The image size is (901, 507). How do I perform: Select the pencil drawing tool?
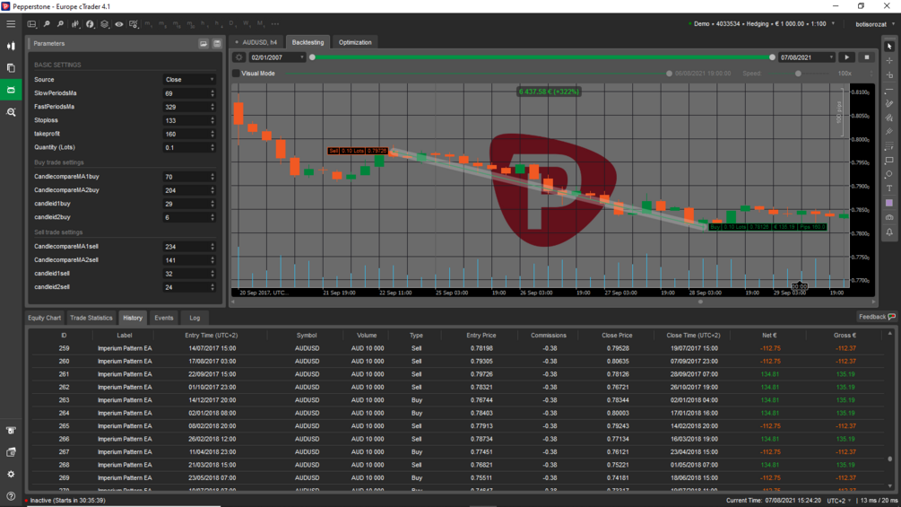click(x=889, y=104)
